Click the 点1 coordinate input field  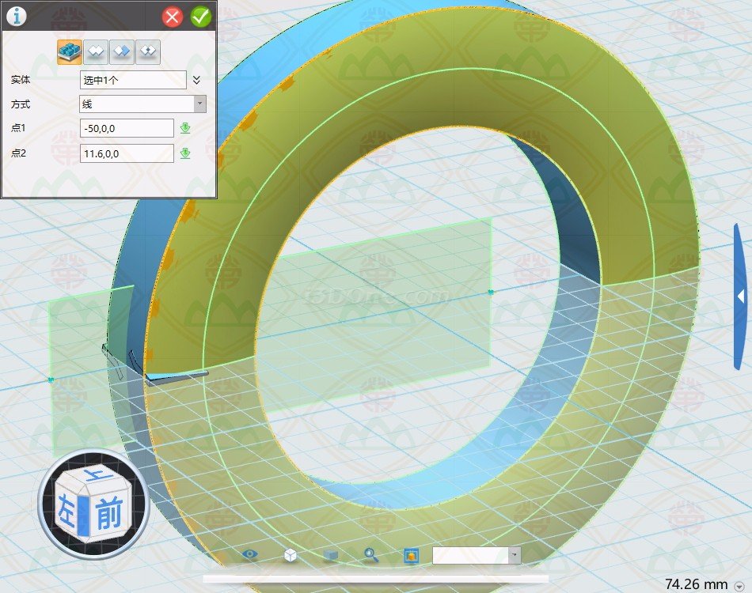coord(127,128)
